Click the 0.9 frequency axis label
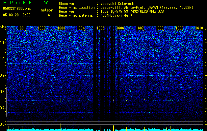 click(3, 75)
